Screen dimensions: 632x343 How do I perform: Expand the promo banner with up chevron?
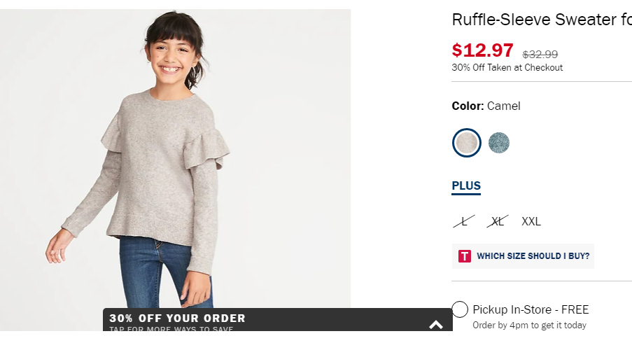(x=436, y=325)
